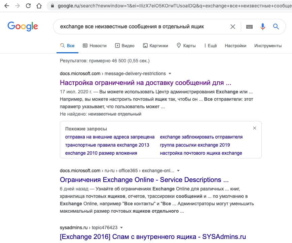292x243 pixels.
Task: Open result Ограничения Exchange Online - Service Descriptions
Action: [x=144, y=180]
